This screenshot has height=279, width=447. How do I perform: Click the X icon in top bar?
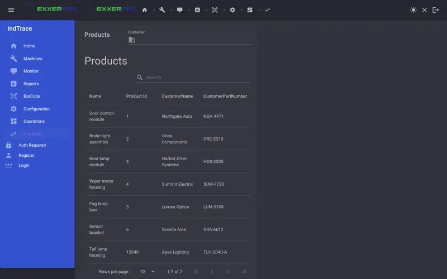click(x=425, y=10)
